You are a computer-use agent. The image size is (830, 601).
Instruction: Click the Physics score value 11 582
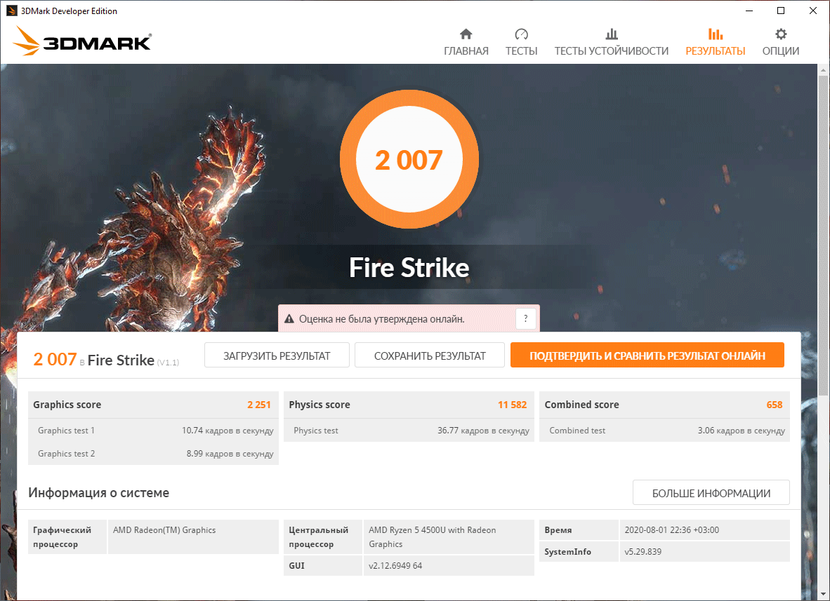point(512,405)
